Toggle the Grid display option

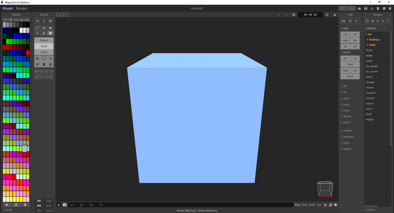(49, 206)
